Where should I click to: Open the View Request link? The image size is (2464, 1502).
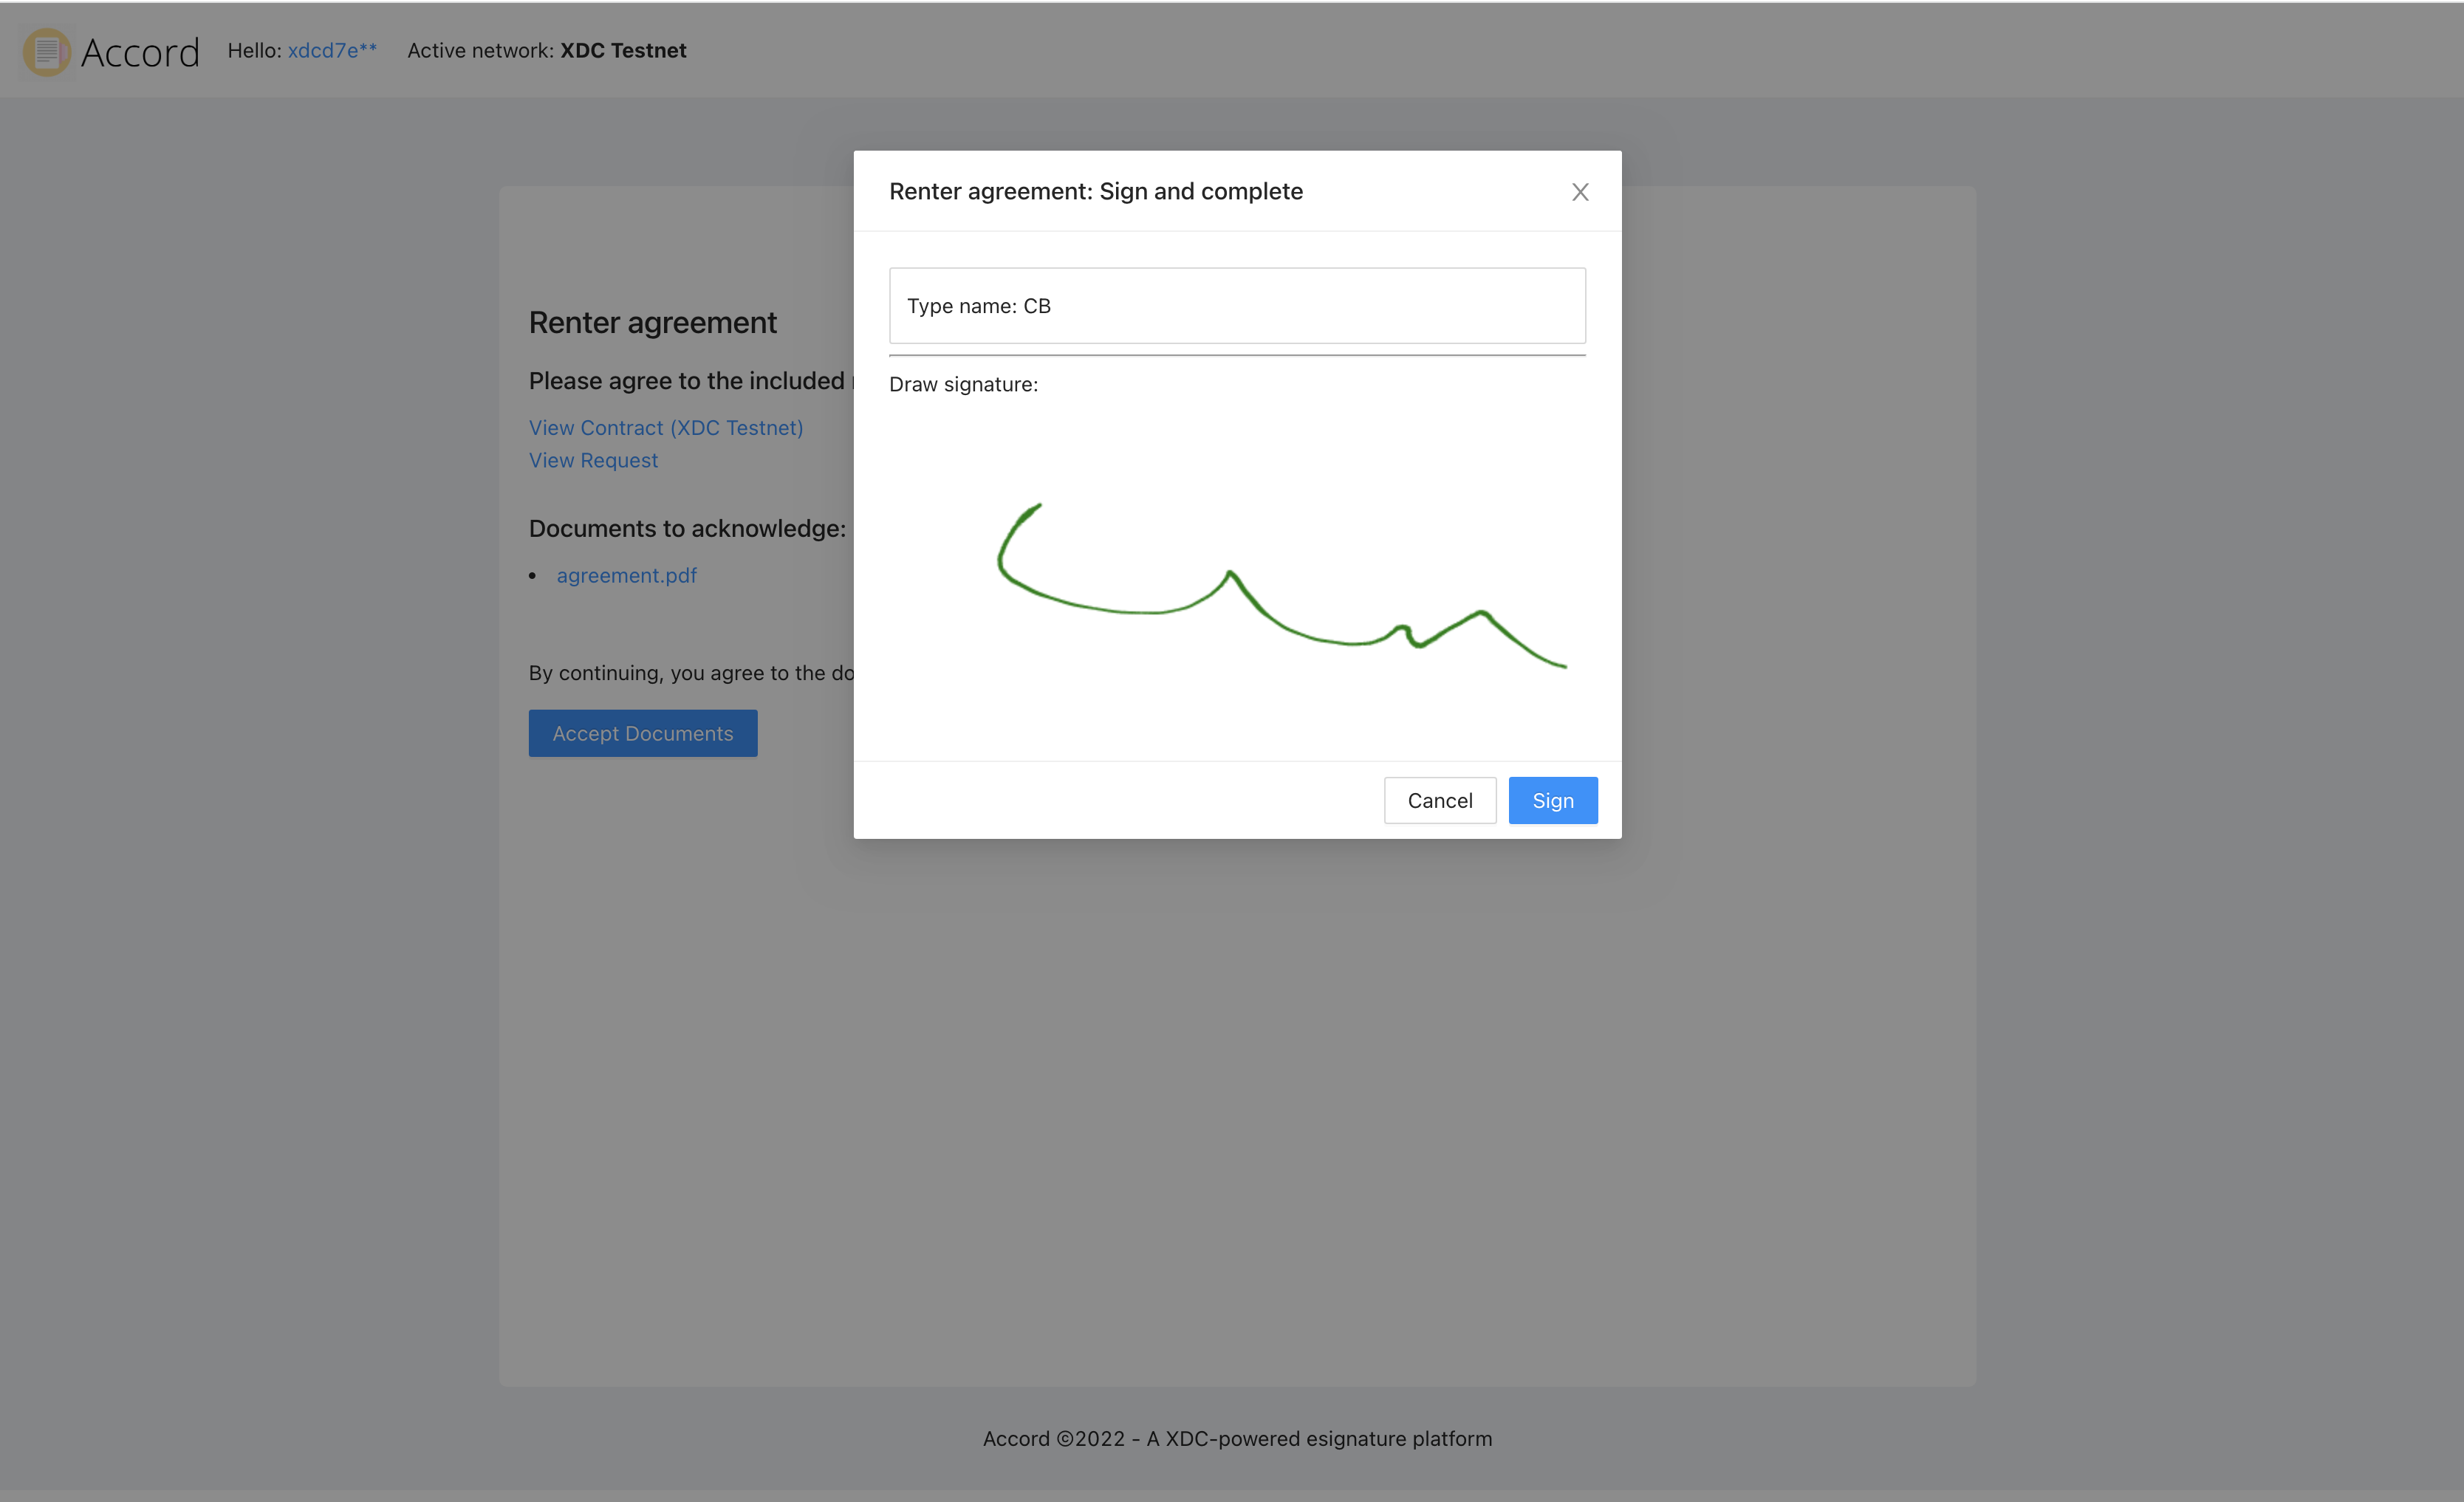pyautogui.click(x=593, y=461)
